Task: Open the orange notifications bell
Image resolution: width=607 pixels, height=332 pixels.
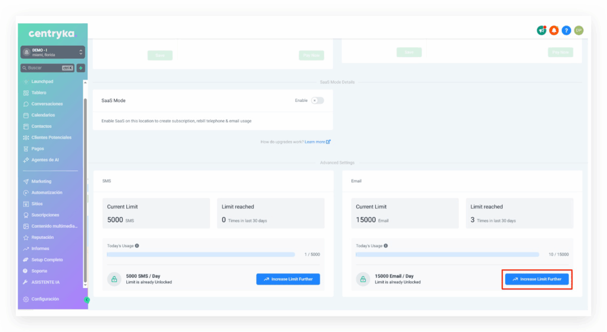Action: (554, 30)
